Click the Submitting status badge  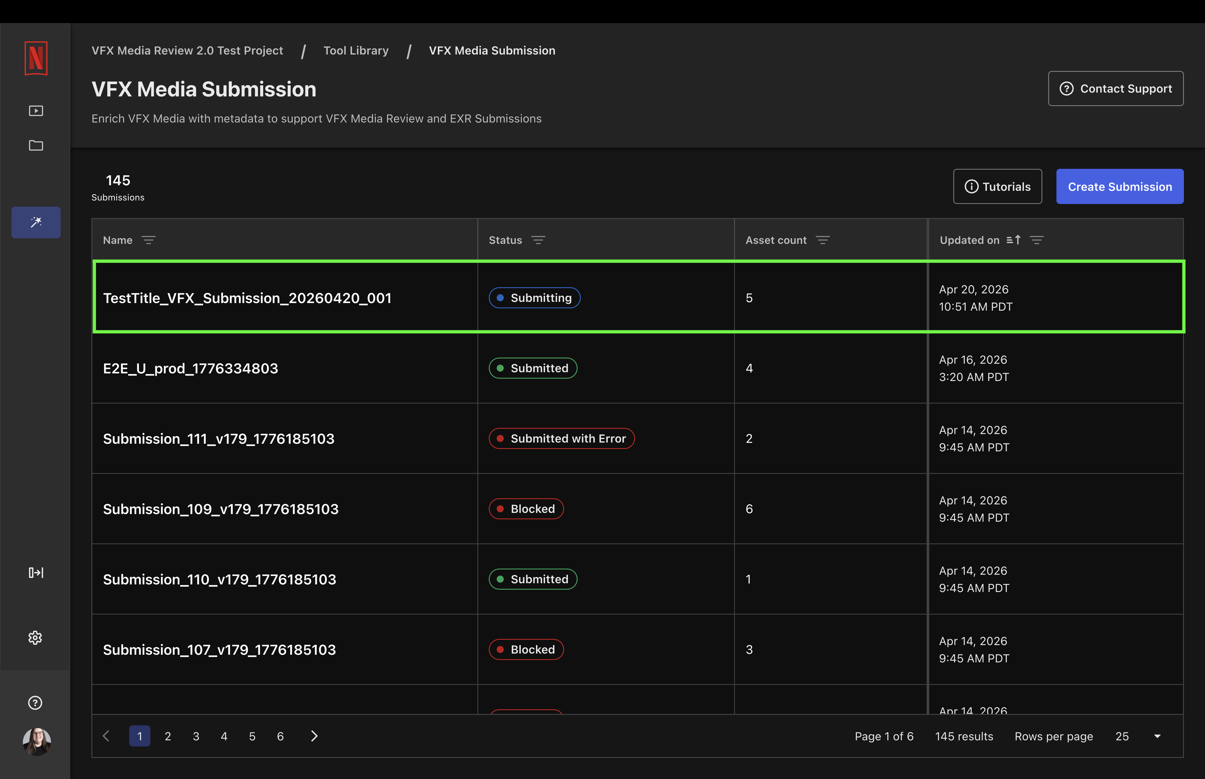coord(535,298)
